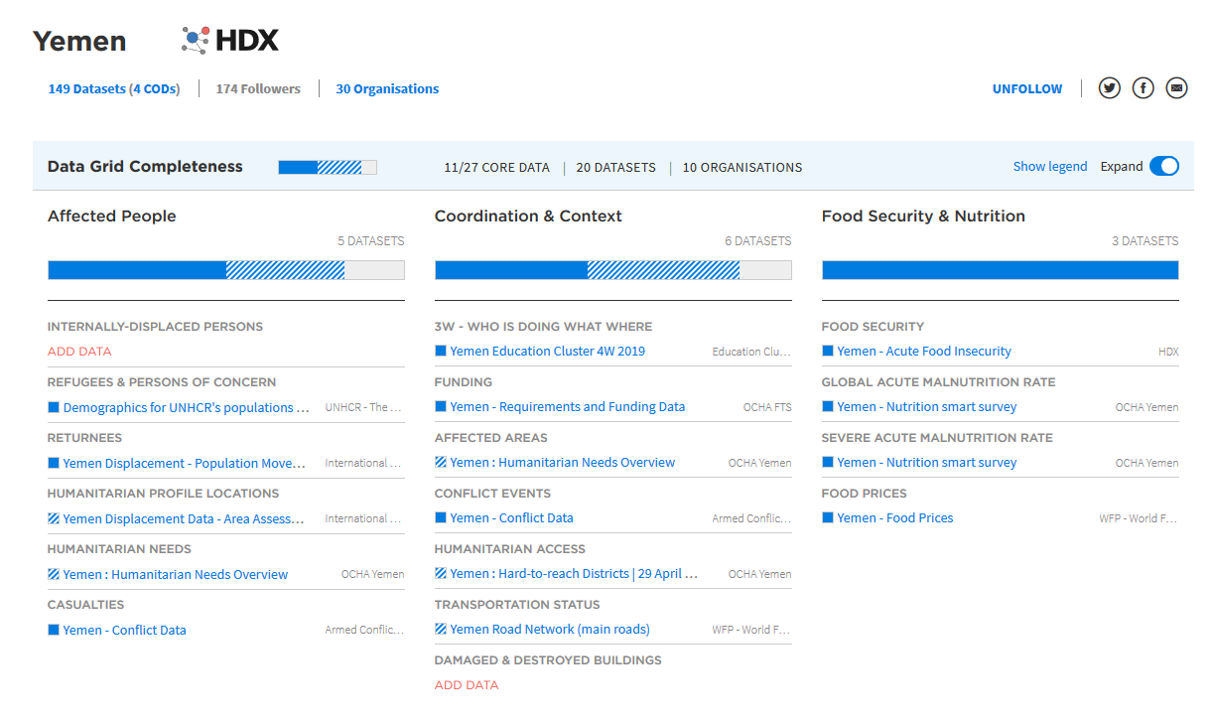Open Yemen Displacement - Population Movement dataset
Viewport: 1213px width, 722px height.
(x=185, y=463)
